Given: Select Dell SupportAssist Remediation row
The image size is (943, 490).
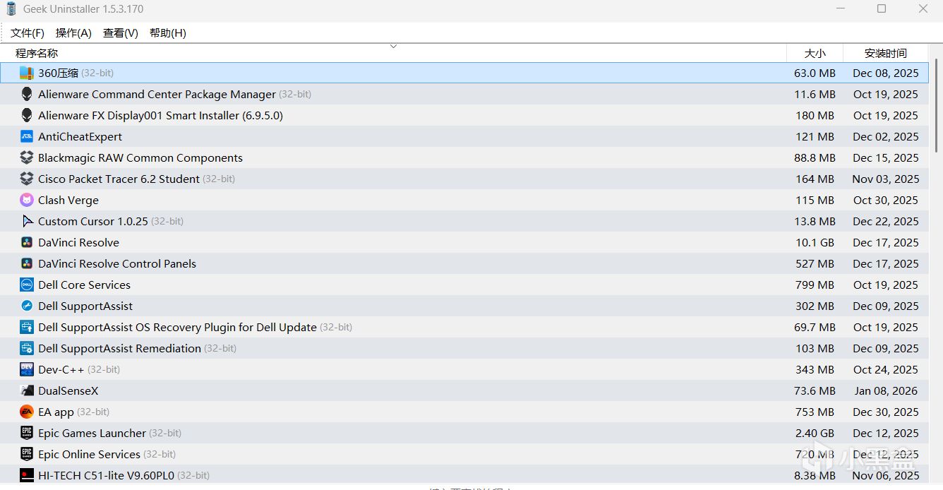Looking at the screenshot, I should 464,348.
